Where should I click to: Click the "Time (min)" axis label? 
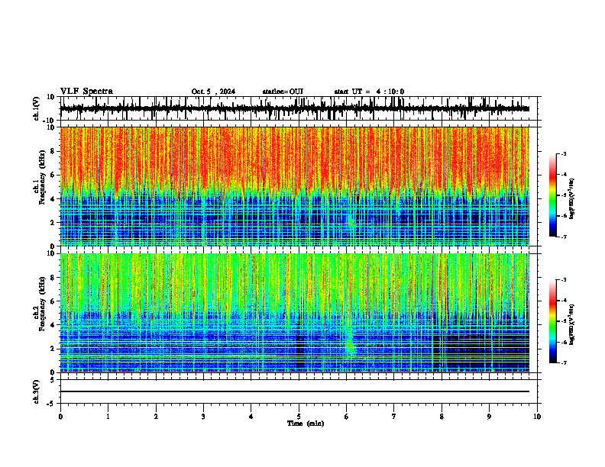(x=306, y=424)
